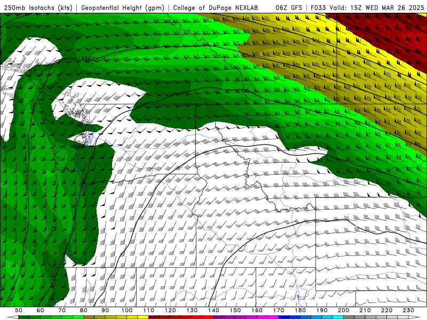427x320 pixels.
Task: Click the 150 value on the isotach scale
Action: tap(235, 310)
